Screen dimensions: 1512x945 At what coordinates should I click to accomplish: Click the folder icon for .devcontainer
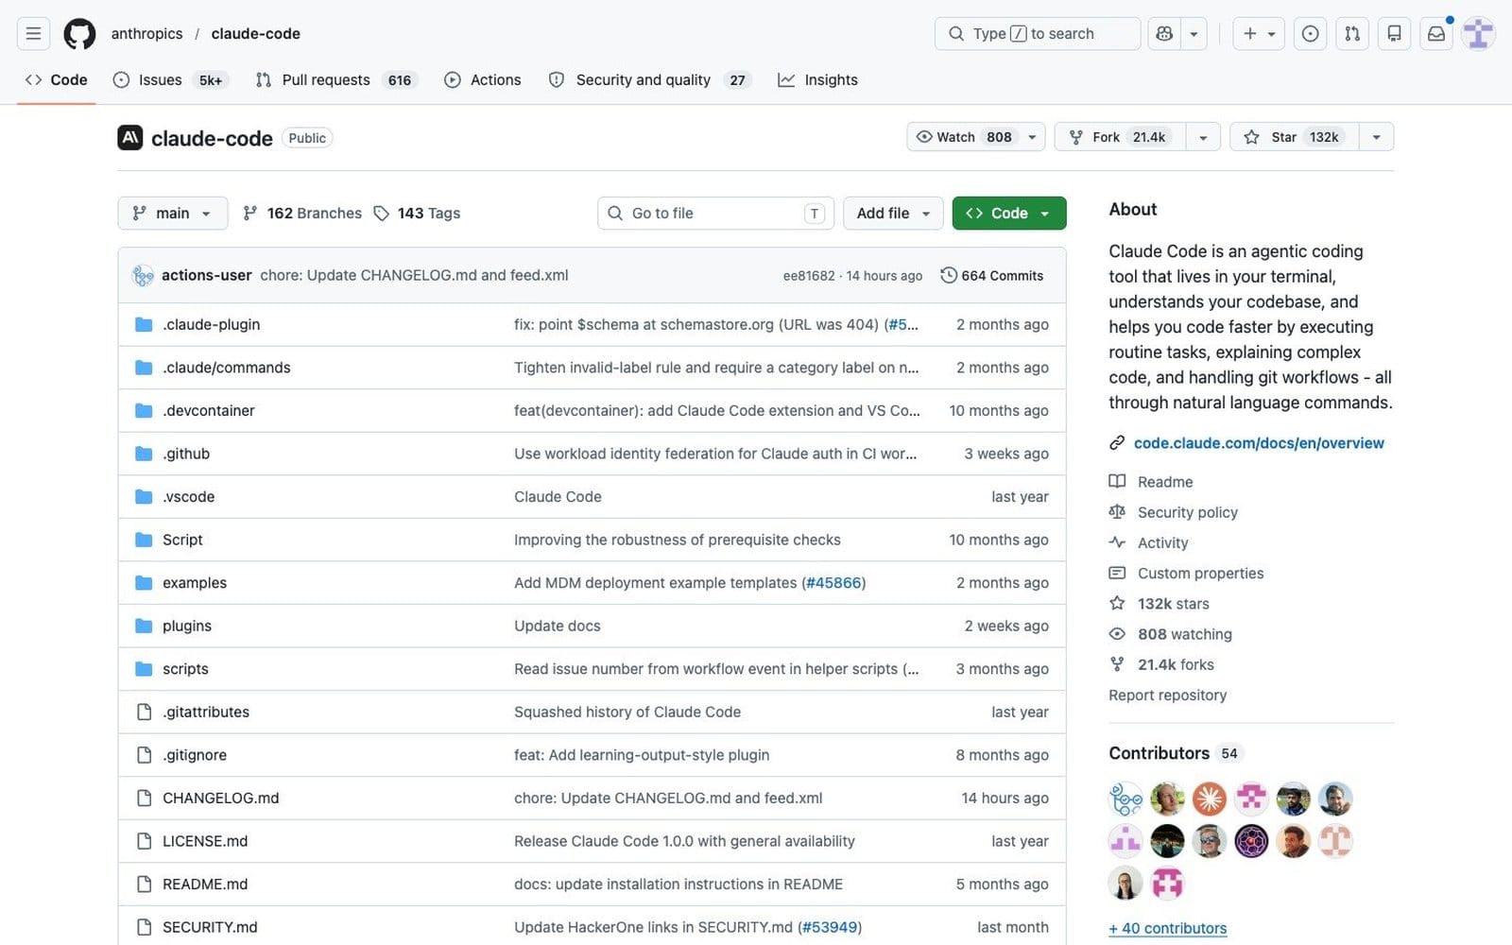(x=144, y=410)
